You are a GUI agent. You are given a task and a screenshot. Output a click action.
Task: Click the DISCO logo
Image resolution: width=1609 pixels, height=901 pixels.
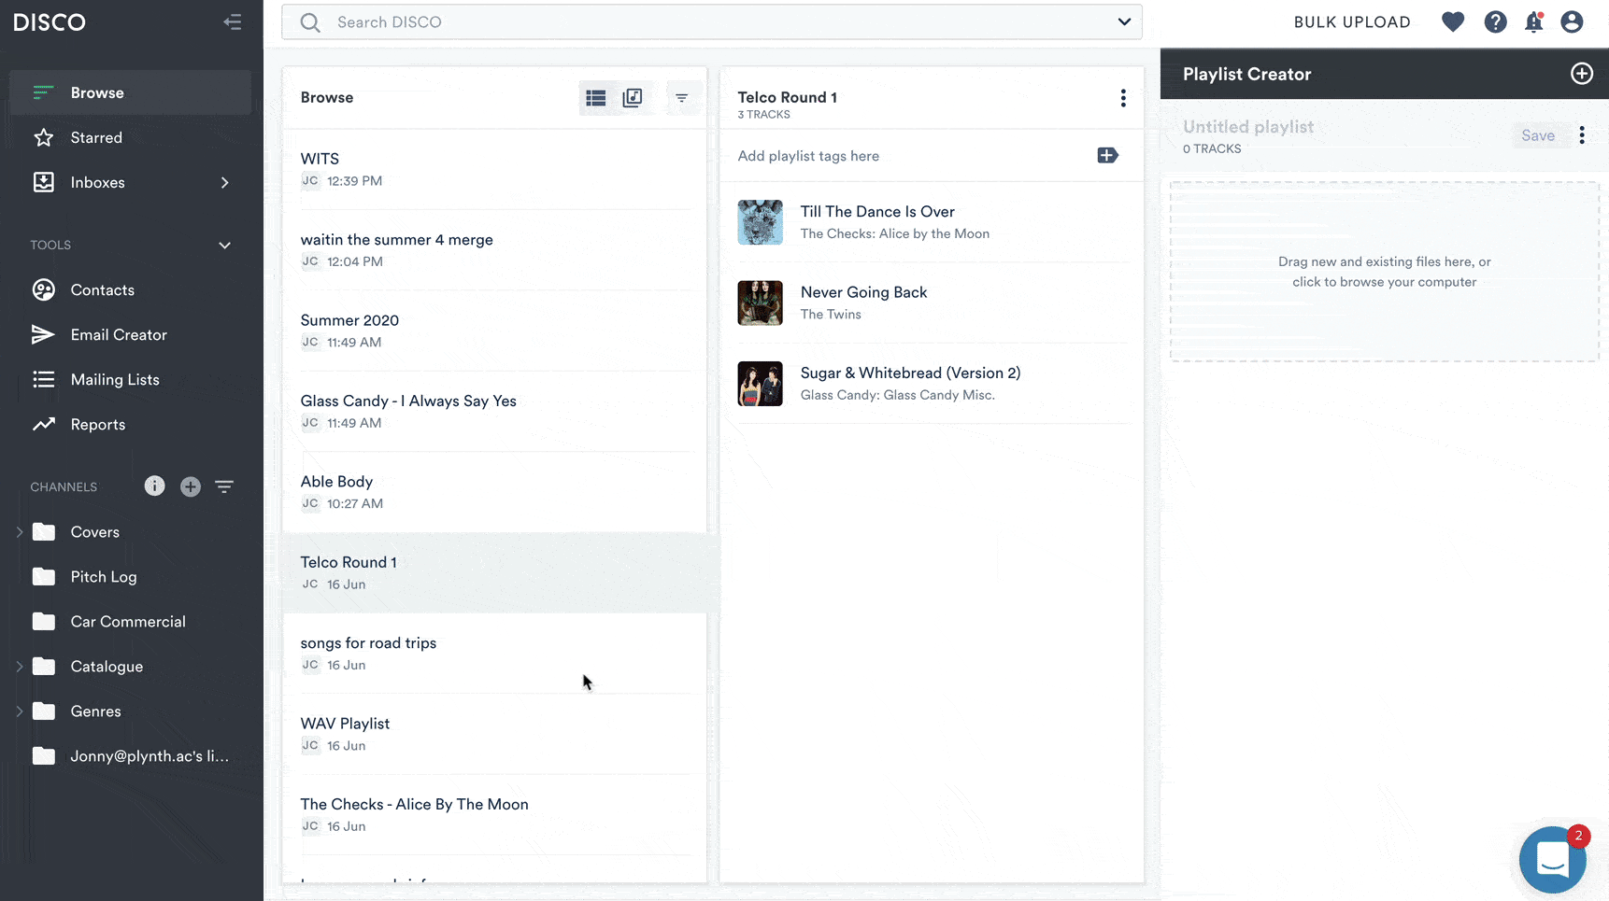pos(50,22)
